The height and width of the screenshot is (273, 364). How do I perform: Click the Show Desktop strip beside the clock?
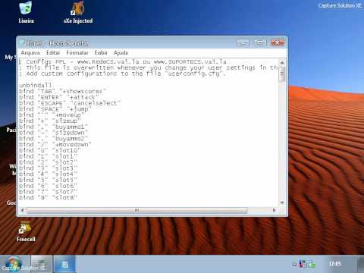pyautogui.click(x=361, y=264)
